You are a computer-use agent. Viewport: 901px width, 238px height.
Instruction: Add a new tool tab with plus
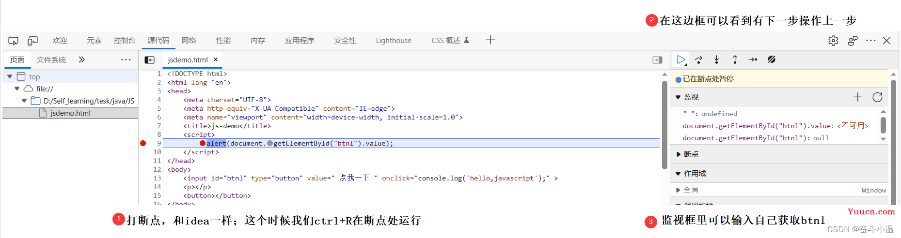click(x=490, y=40)
